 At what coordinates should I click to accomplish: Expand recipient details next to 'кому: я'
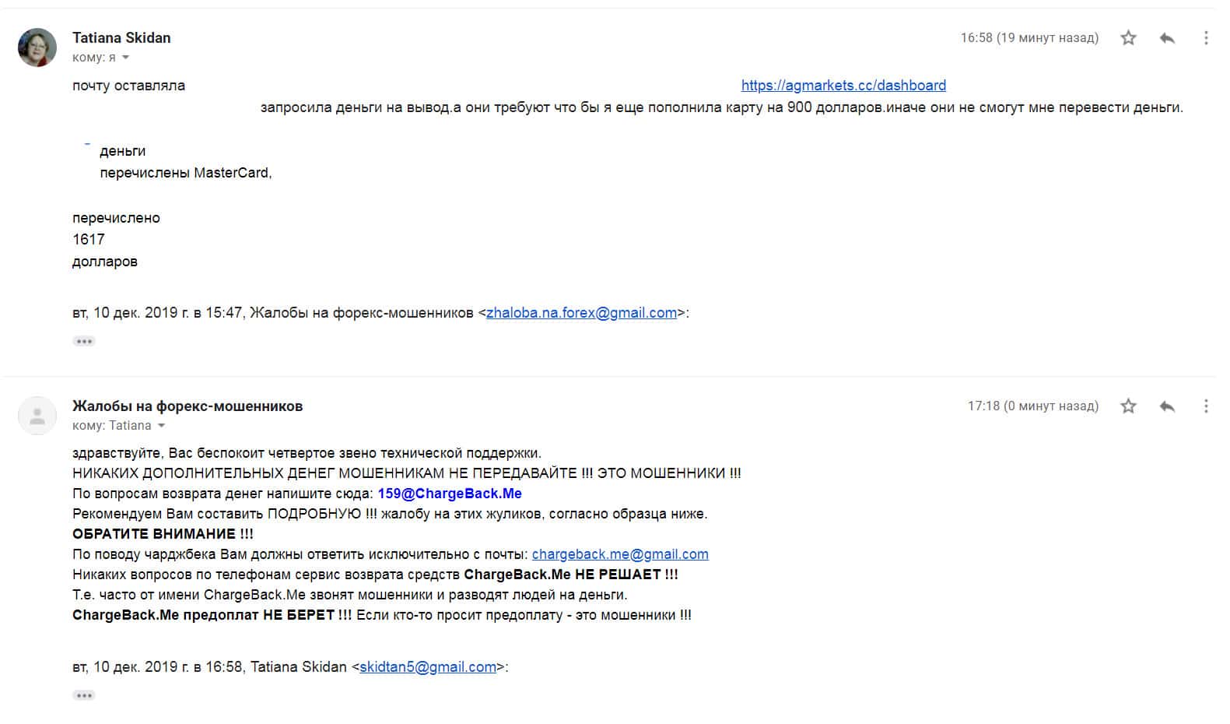pos(125,58)
